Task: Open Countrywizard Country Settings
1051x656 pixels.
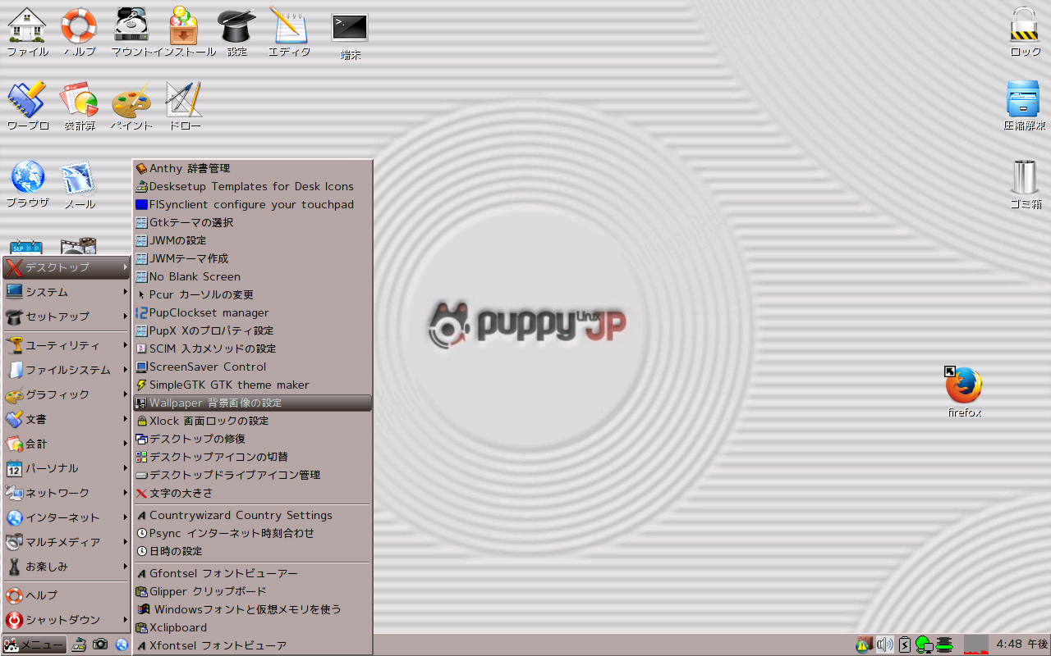Action: (253, 515)
